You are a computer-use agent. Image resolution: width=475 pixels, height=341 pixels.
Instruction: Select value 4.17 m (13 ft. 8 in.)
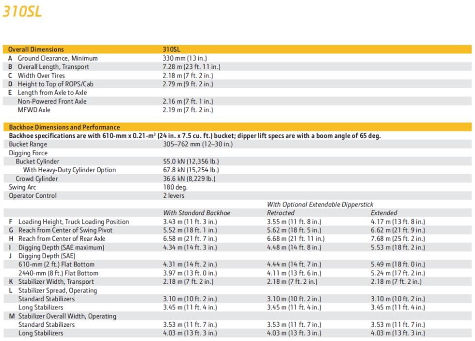point(398,222)
